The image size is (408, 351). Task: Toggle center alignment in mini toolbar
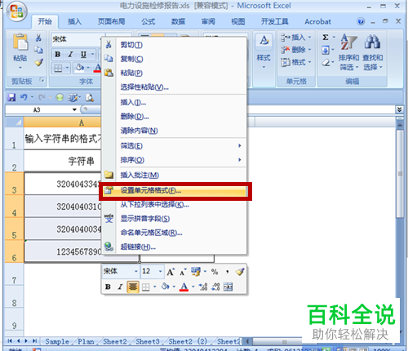point(133,287)
